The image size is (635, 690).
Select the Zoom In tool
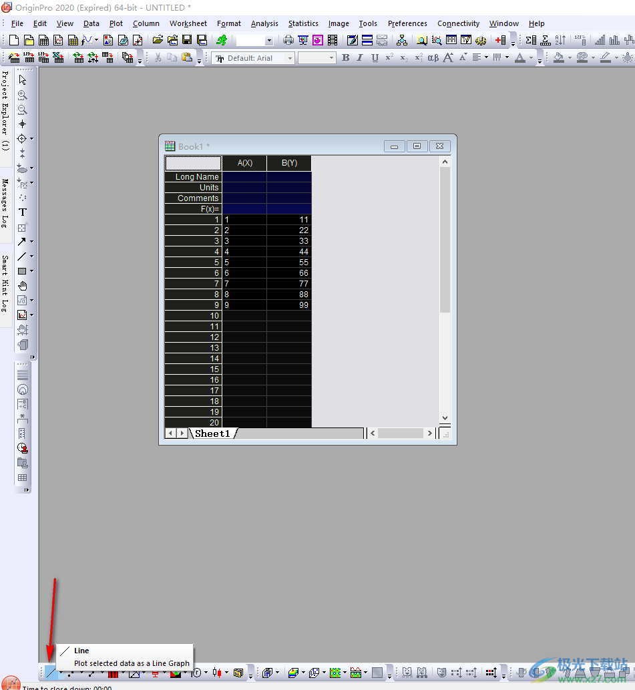[x=23, y=95]
